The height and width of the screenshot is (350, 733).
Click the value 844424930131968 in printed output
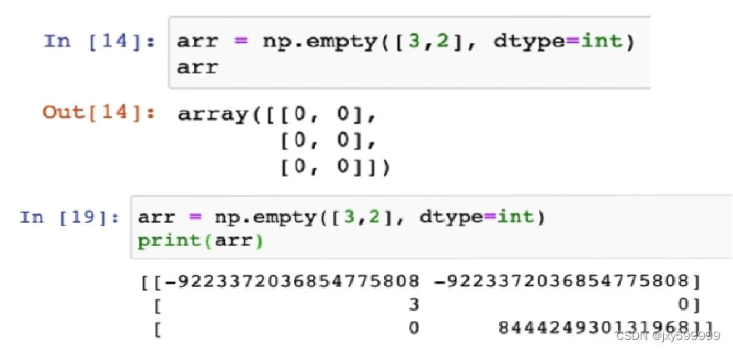(594, 328)
